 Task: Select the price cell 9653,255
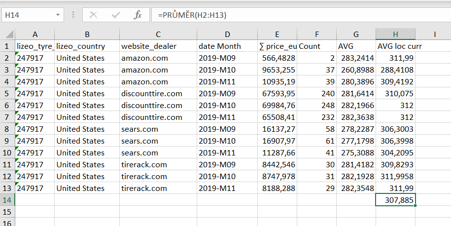coord(277,70)
